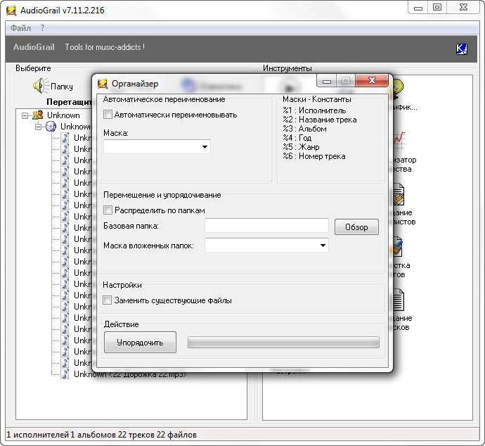The width and height of the screenshot is (485, 446).
Task: Open the red chart quality tool icon
Action: (399, 141)
